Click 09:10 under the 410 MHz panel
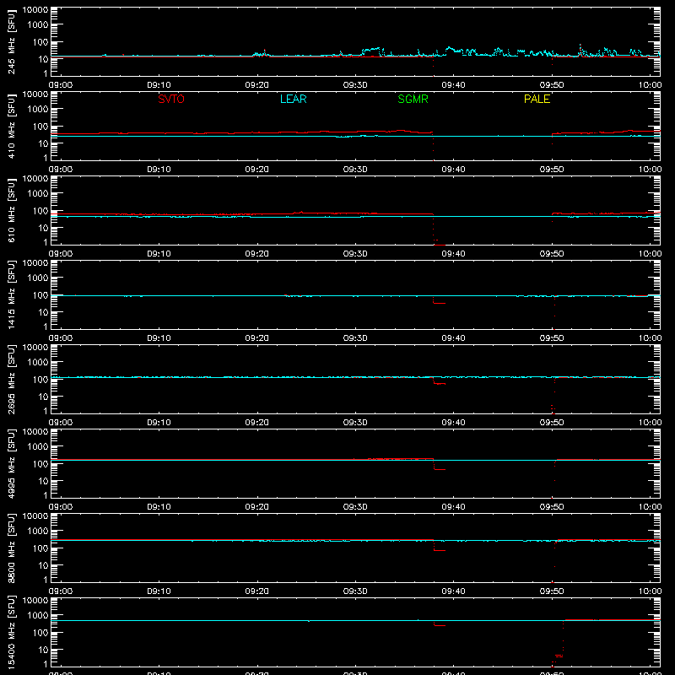Image resolution: width=675 pixels, height=675 pixels. [x=159, y=170]
